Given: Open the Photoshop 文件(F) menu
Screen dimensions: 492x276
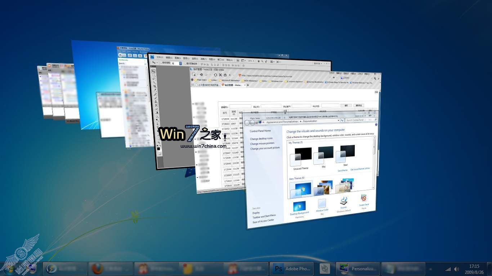Looking at the screenshot, I should click(160, 57).
